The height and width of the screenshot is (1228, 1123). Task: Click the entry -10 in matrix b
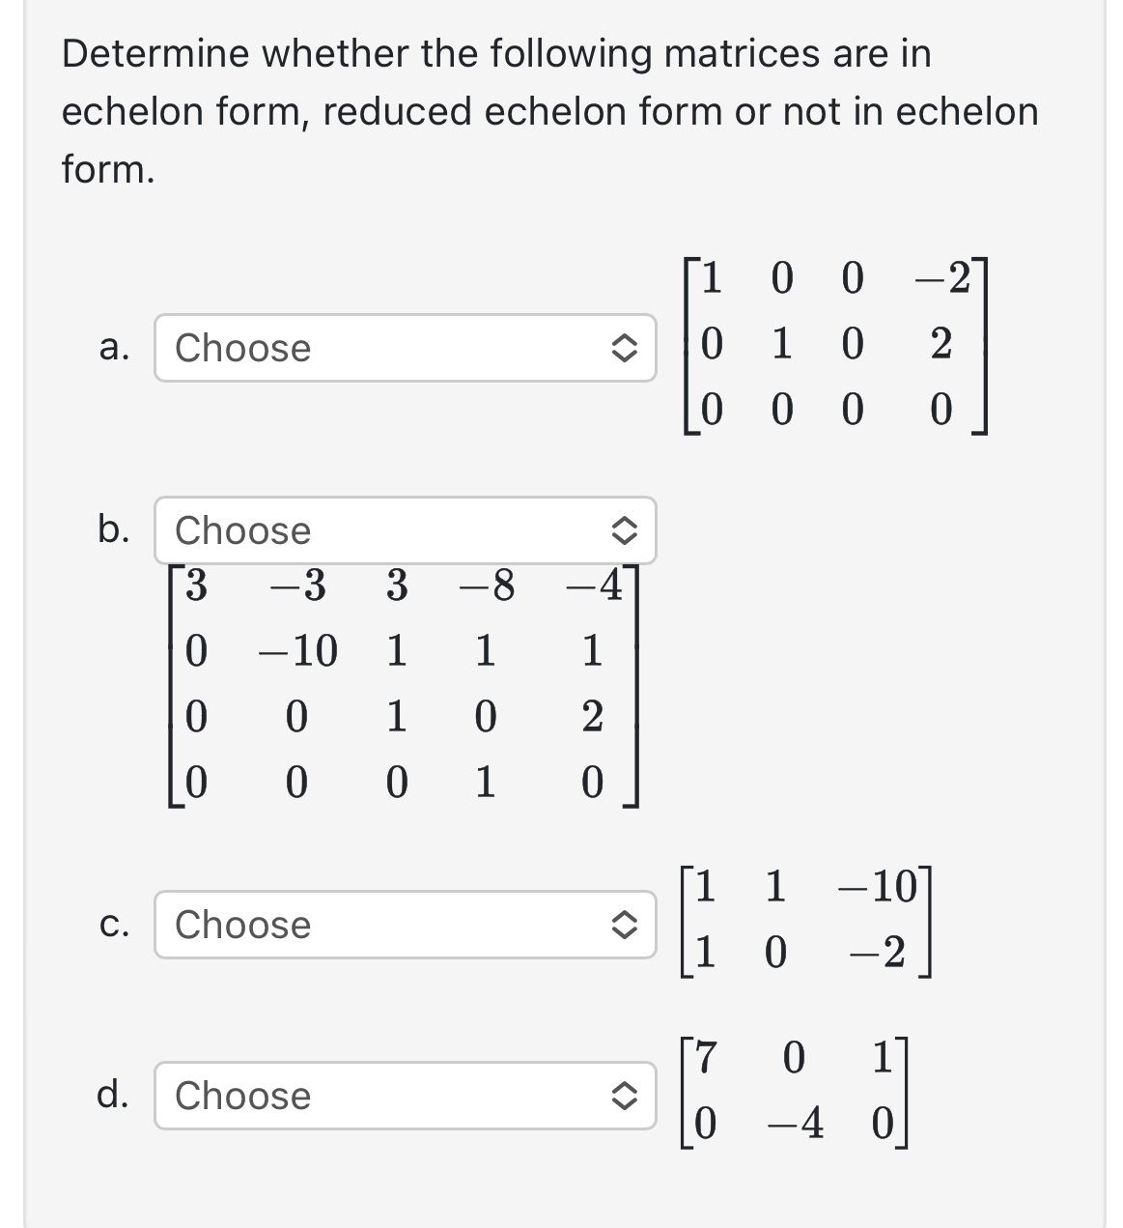[296, 649]
